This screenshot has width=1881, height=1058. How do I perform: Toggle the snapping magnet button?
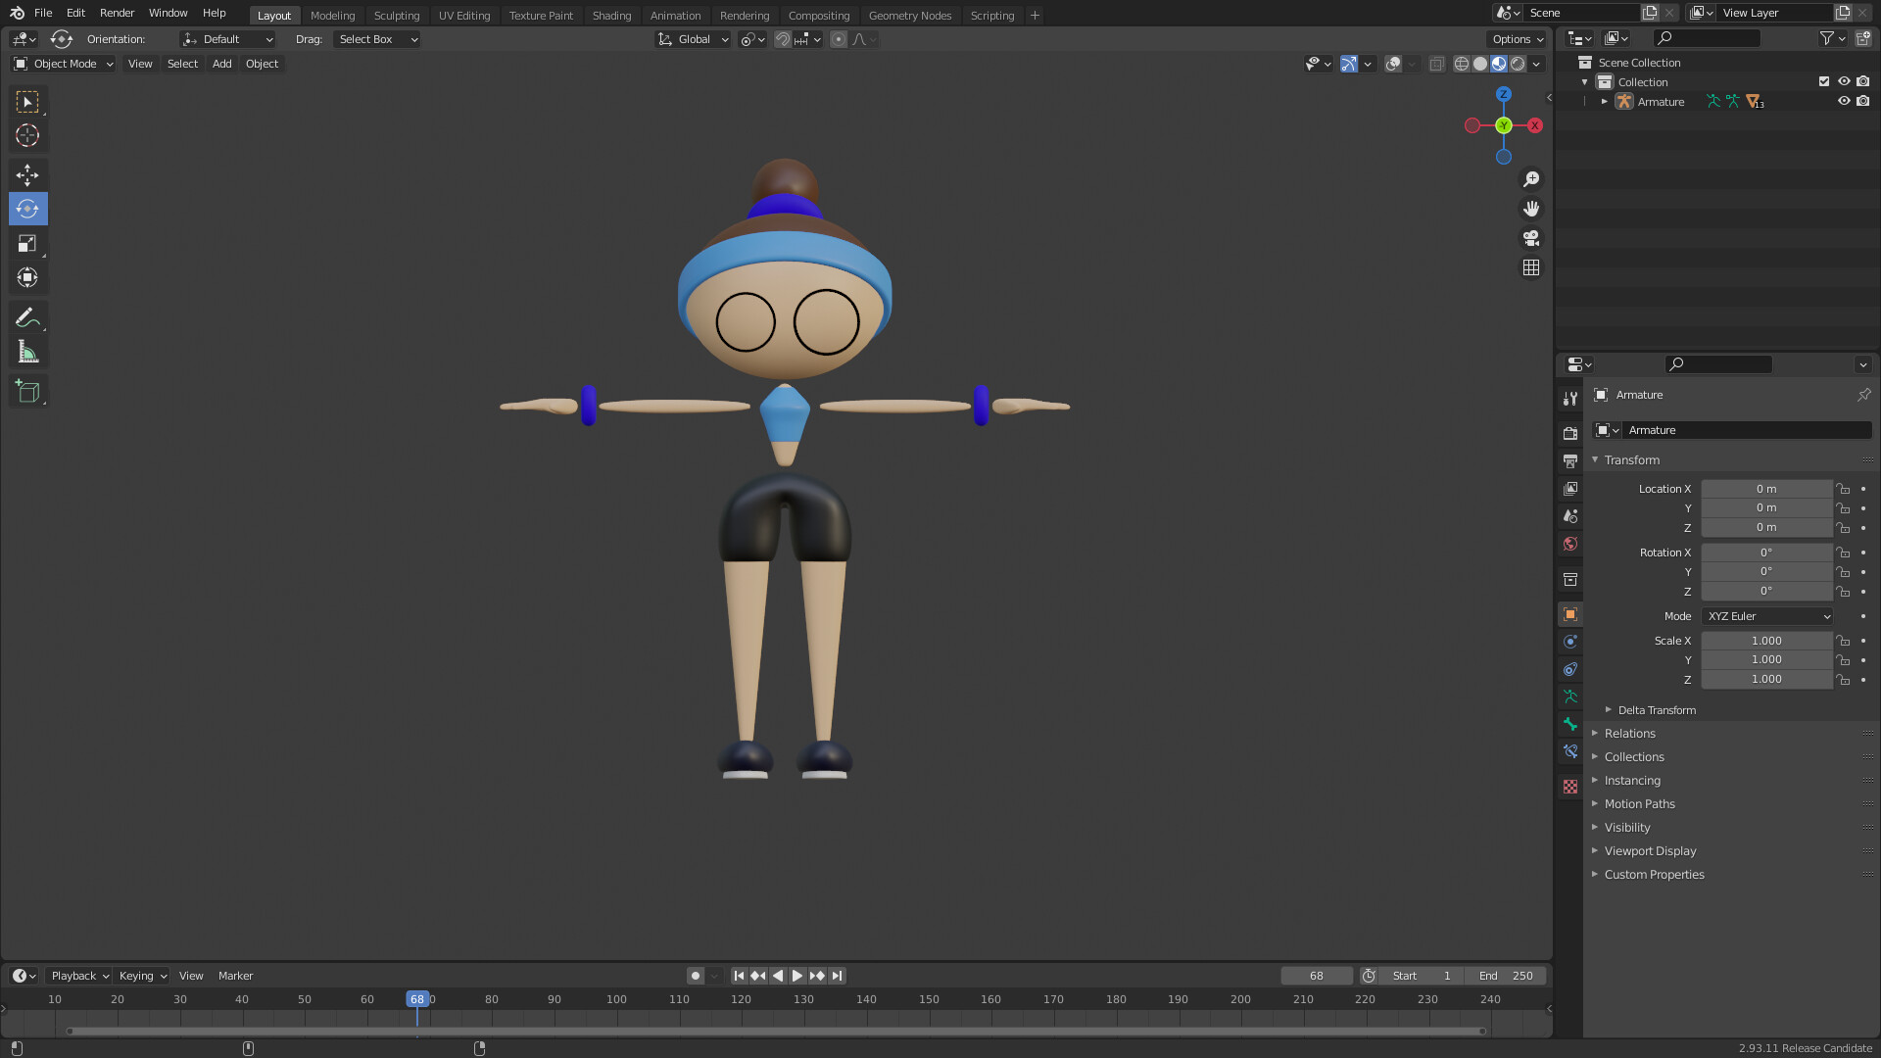783,39
